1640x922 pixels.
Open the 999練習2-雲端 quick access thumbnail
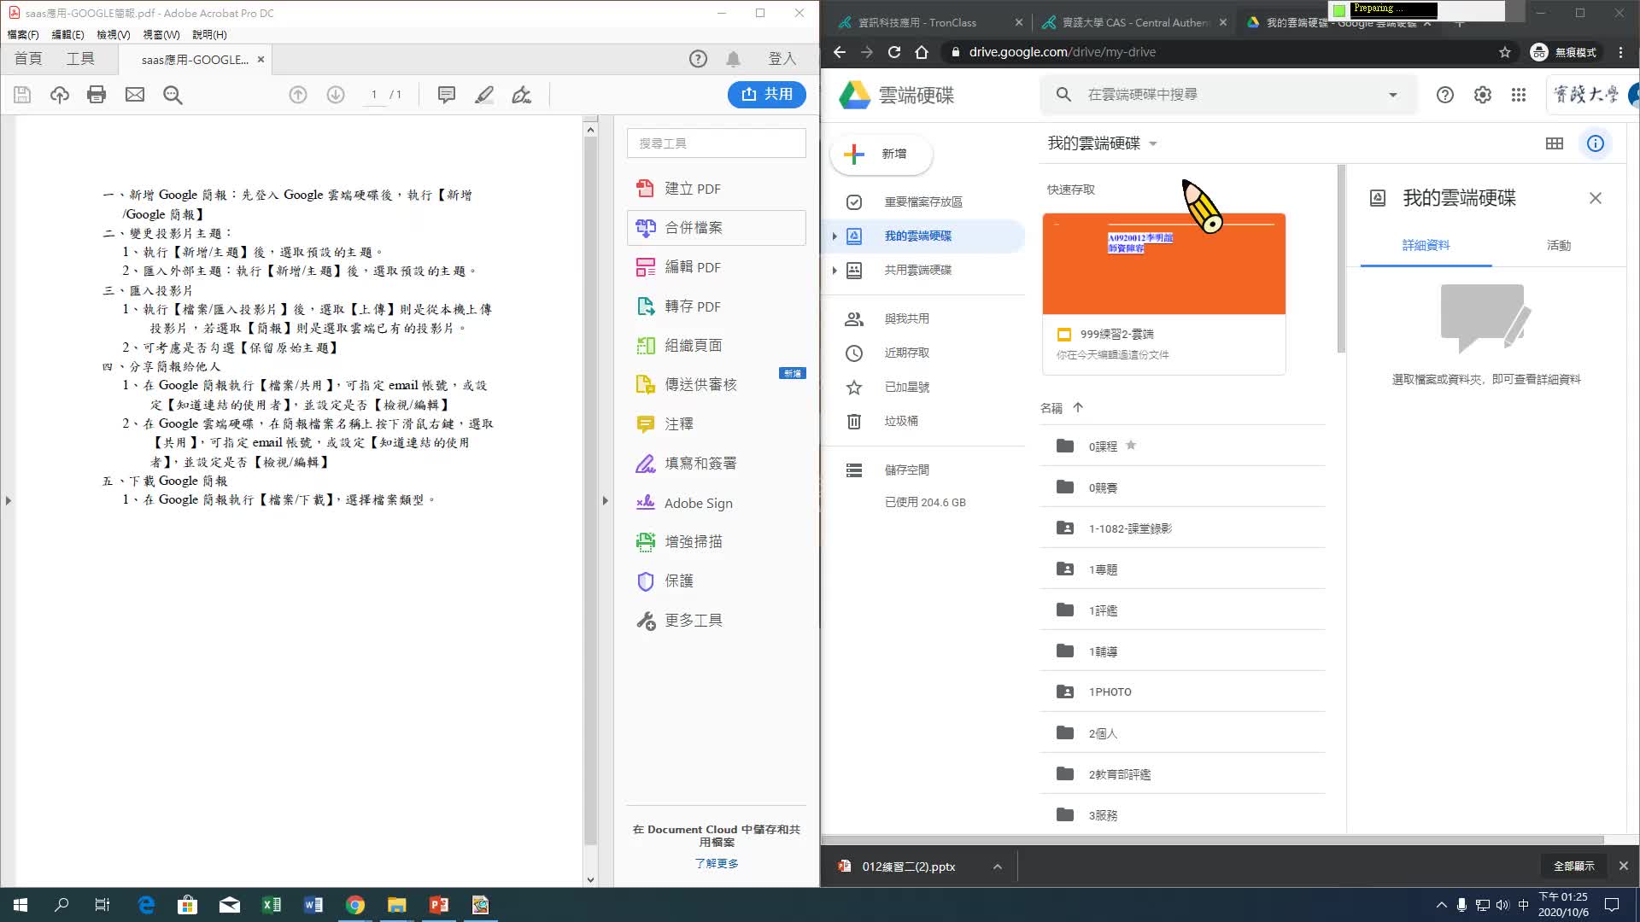click(x=1163, y=294)
